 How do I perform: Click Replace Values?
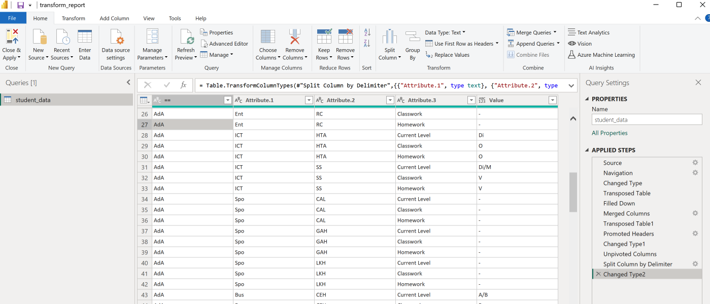448,55
